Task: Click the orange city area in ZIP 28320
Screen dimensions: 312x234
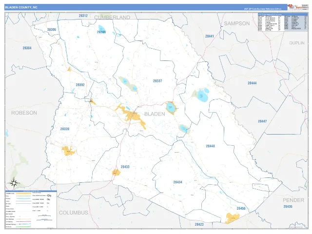Action: tap(68, 151)
